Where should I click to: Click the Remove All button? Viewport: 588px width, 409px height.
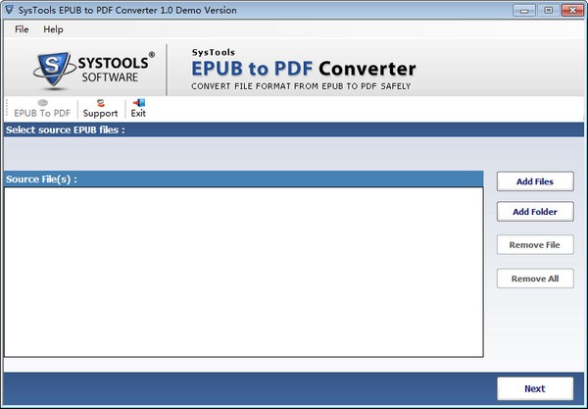click(x=535, y=279)
